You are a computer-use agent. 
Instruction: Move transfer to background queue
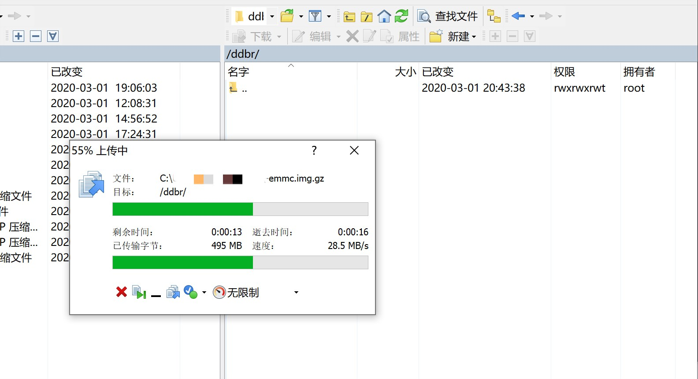173,292
